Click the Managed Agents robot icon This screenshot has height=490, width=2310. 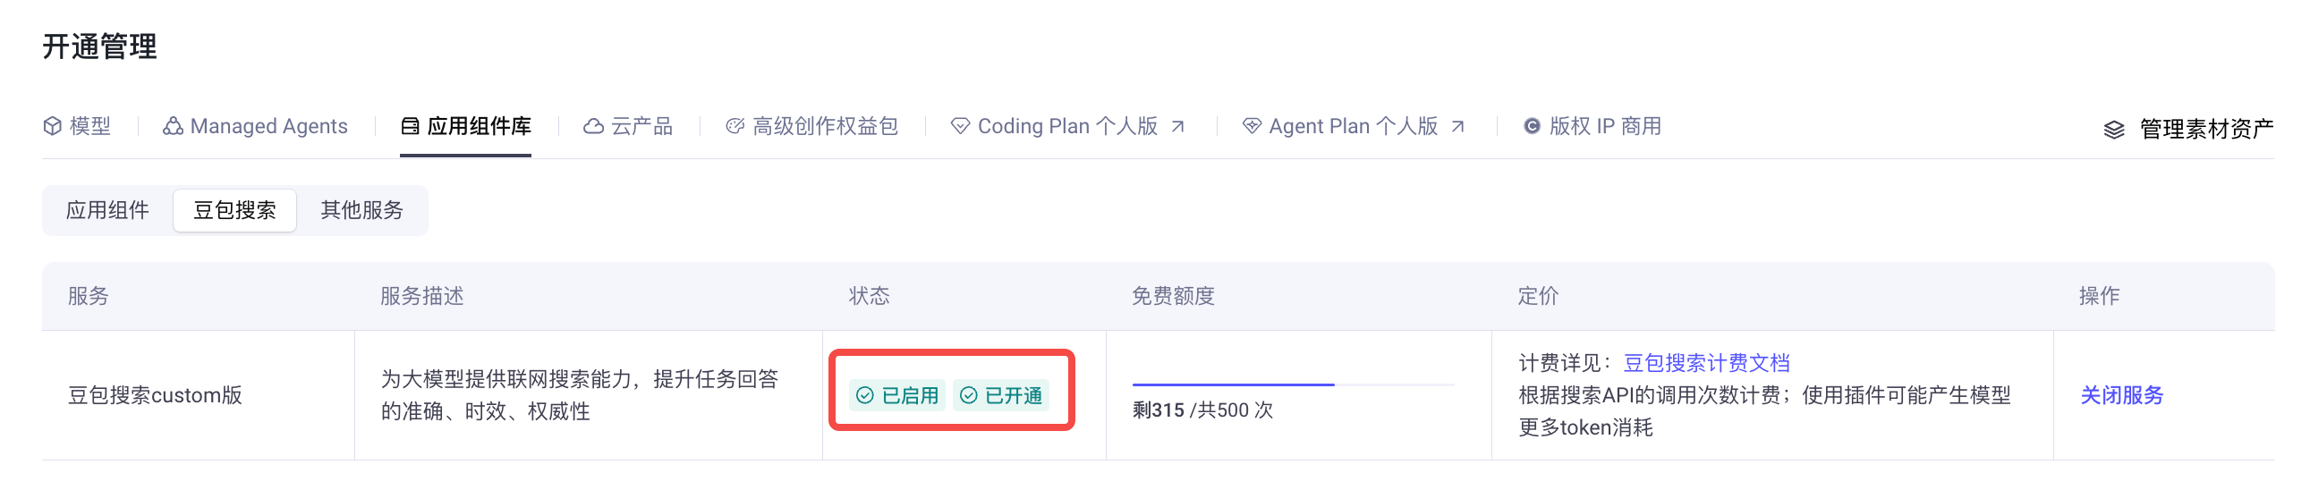point(172,126)
